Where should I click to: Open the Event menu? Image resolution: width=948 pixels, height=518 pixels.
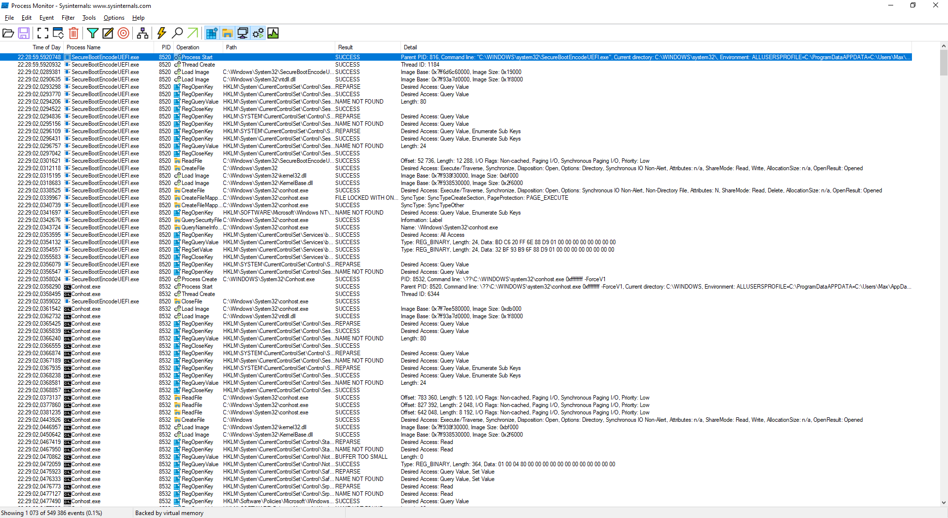(x=46, y=18)
